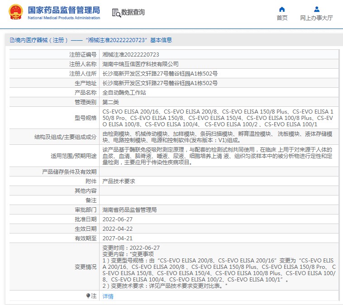The image size is (343, 305).
Task: Click the 备注 label
Action: [91, 200]
